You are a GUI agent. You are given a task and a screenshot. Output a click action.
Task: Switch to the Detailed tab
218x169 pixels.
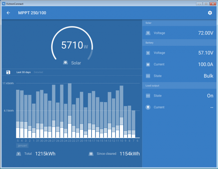38,72
